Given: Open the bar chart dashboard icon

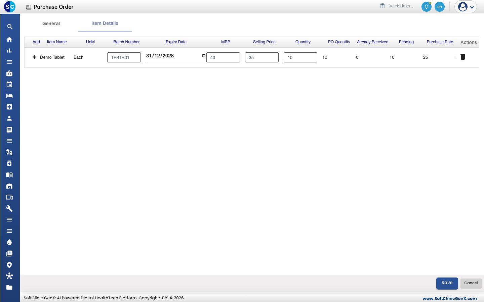Looking at the screenshot, I should tap(9, 51).
